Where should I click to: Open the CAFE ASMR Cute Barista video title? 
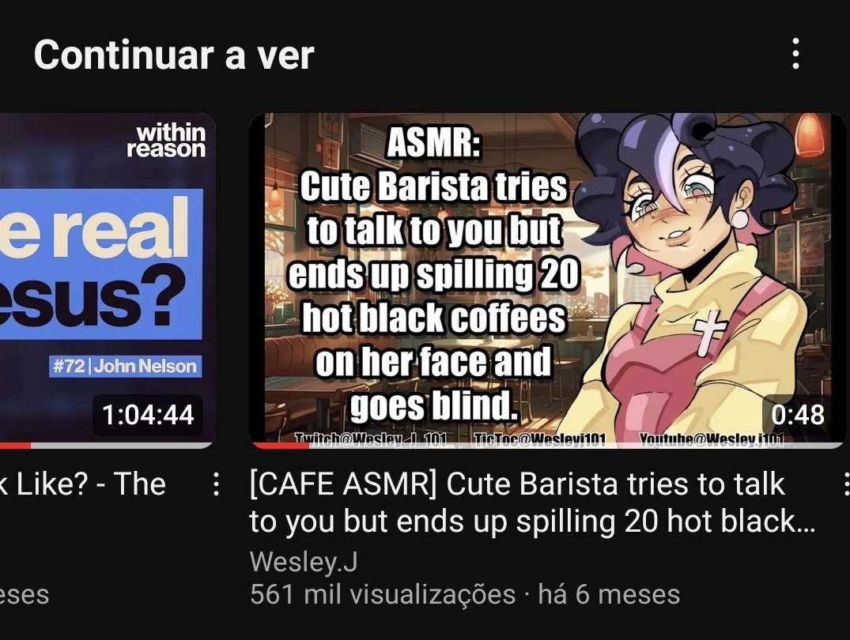532,503
